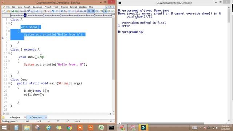233x131 pixels.
Task: Open the Browser menu
Action: click(x=64, y=7)
